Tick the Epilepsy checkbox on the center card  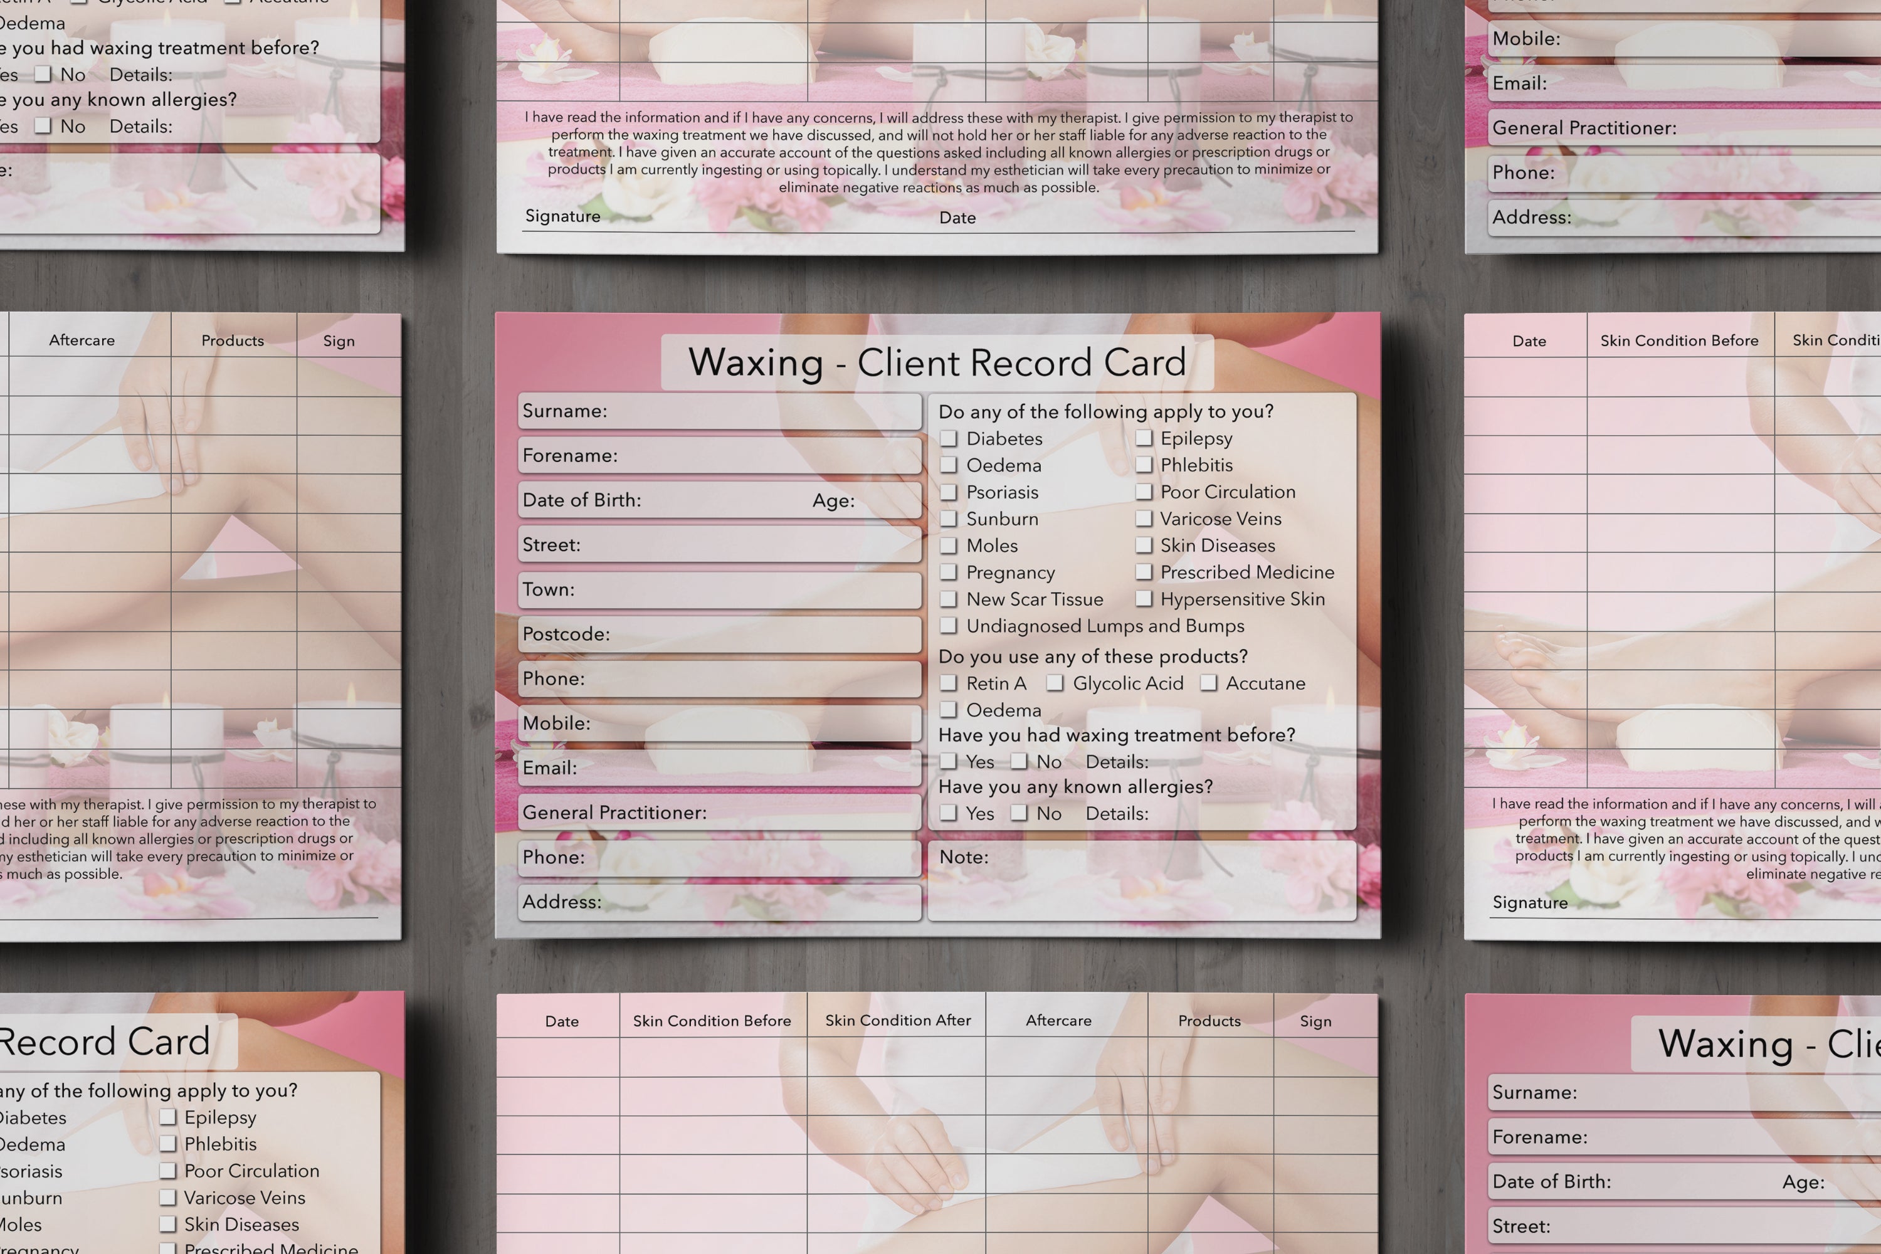point(1144,438)
